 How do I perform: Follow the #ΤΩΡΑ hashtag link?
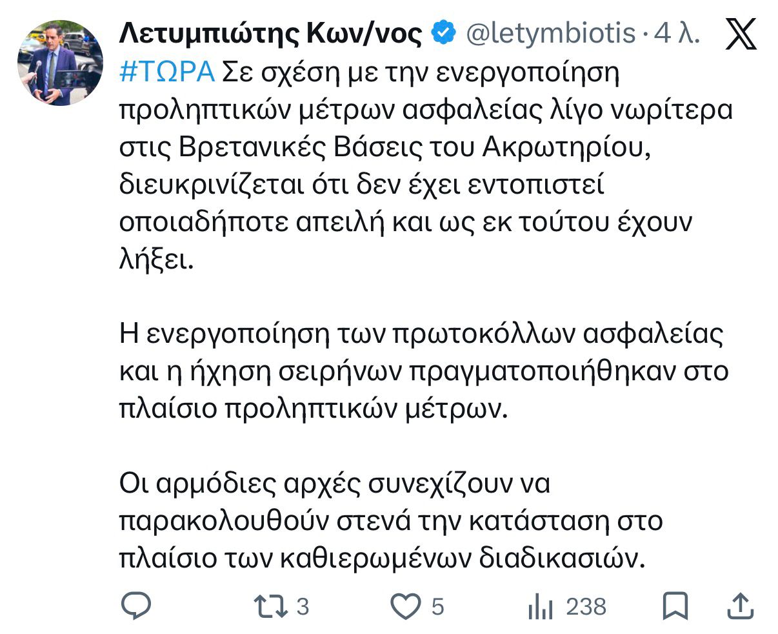(167, 72)
